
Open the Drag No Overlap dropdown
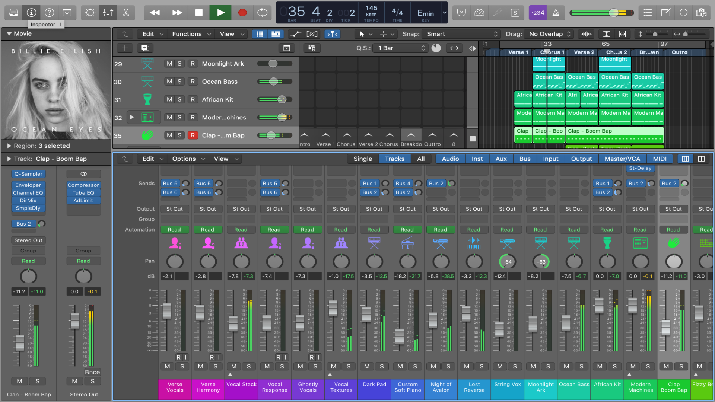pyautogui.click(x=550, y=34)
